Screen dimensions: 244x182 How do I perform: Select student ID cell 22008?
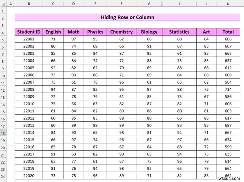coord(29,89)
